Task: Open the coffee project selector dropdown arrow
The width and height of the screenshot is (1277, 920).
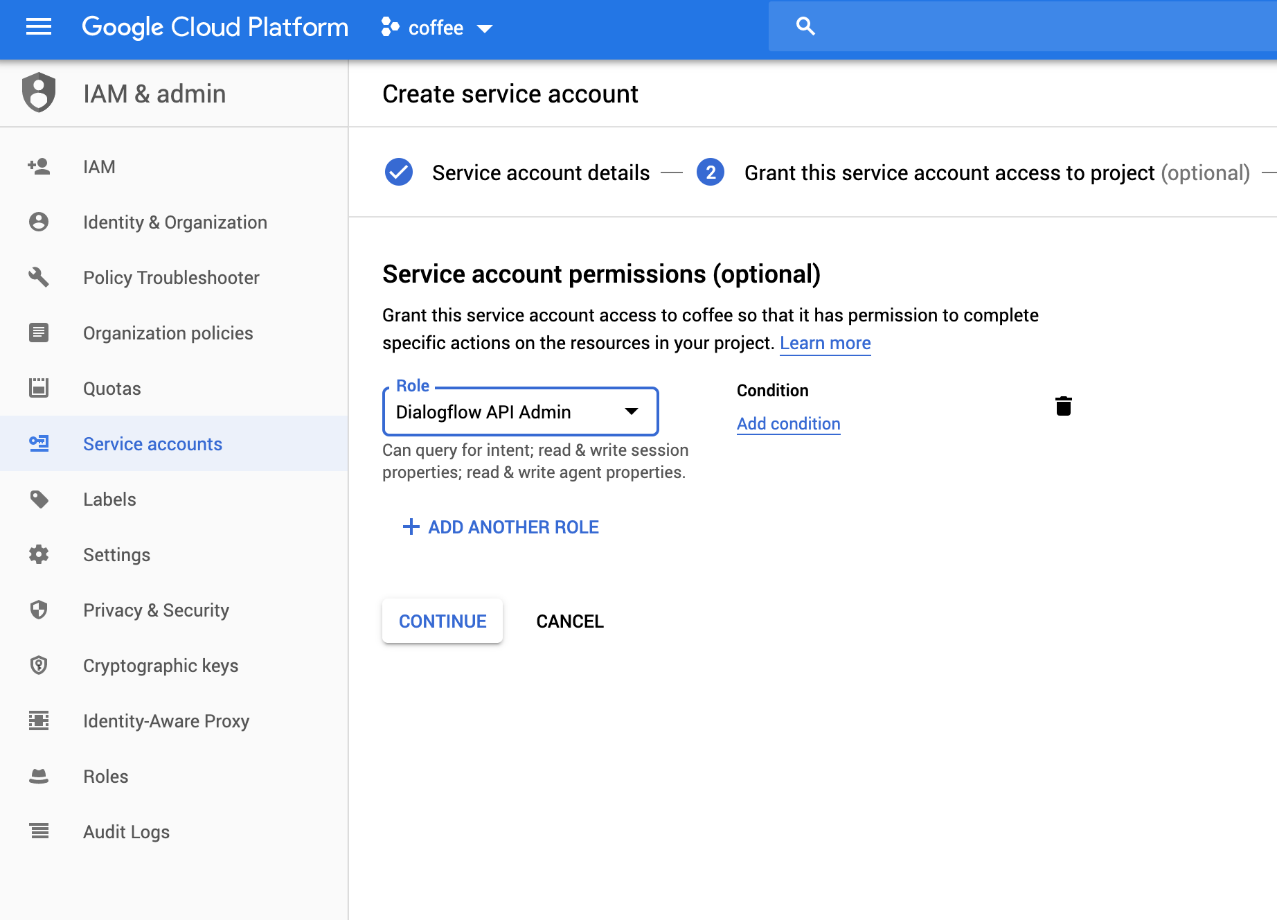Action: [x=485, y=28]
